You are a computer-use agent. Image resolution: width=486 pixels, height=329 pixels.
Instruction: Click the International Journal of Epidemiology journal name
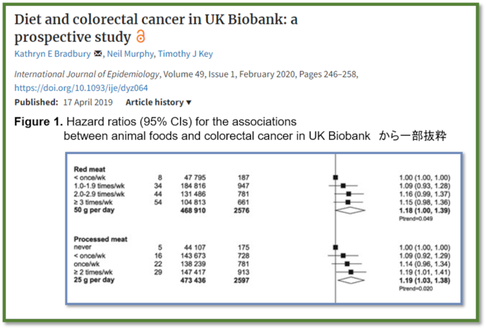[x=86, y=74]
